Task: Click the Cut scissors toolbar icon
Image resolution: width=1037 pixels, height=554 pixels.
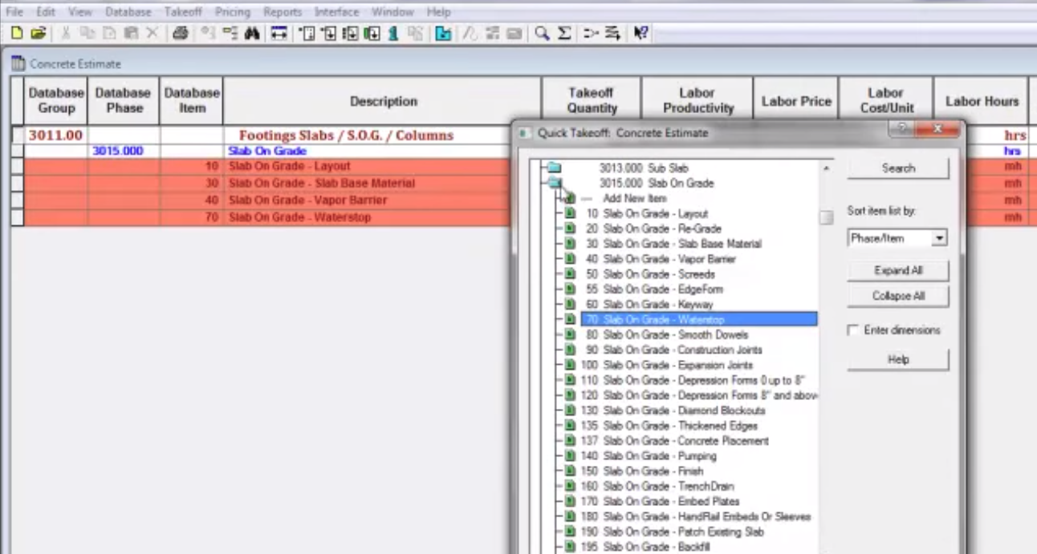Action: tap(67, 34)
